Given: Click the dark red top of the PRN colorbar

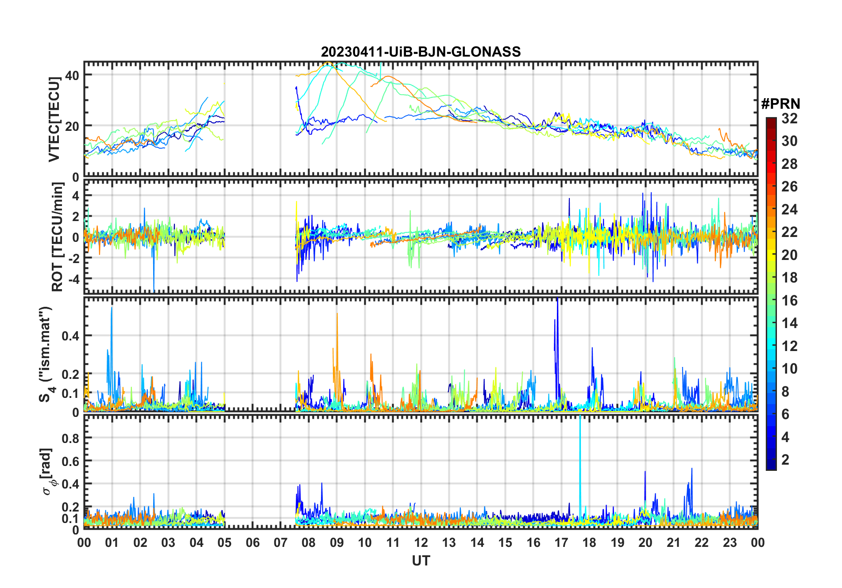Looking at the screenshot, I should pyautogui.click(x=771, y=121).
